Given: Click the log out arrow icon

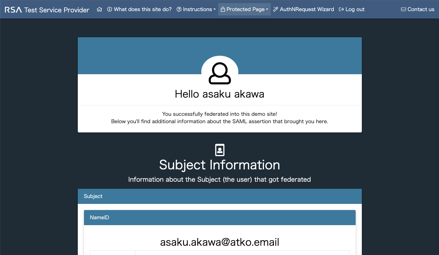Looking at the screenshot, I should [341, 9].
